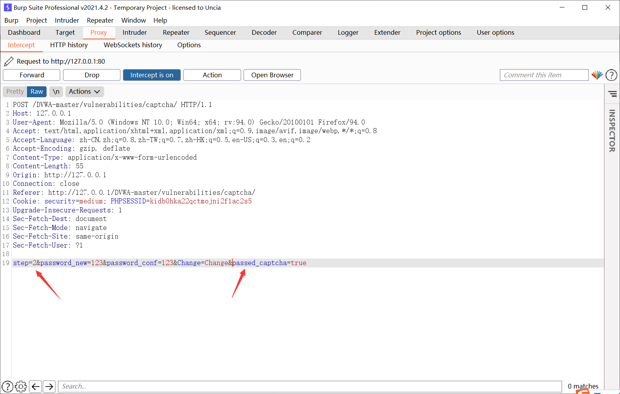Open the Window menu
The width and height of the screenshot is (620, 394).
tap(133, 20)
